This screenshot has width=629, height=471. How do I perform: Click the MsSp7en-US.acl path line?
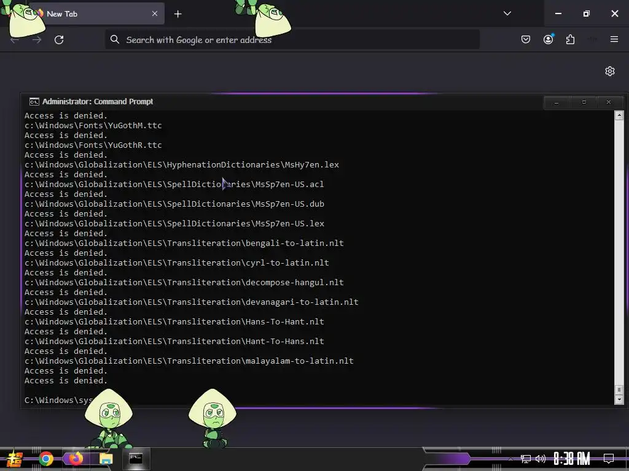(174, 184)
